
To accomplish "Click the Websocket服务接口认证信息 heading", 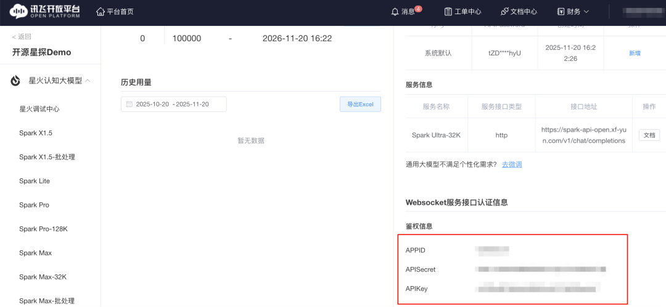I will point(456,202).
